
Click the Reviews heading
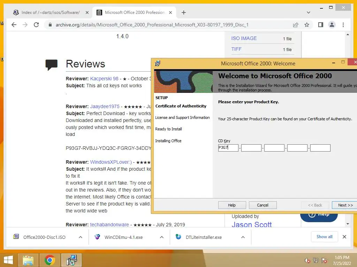[85, 64]
